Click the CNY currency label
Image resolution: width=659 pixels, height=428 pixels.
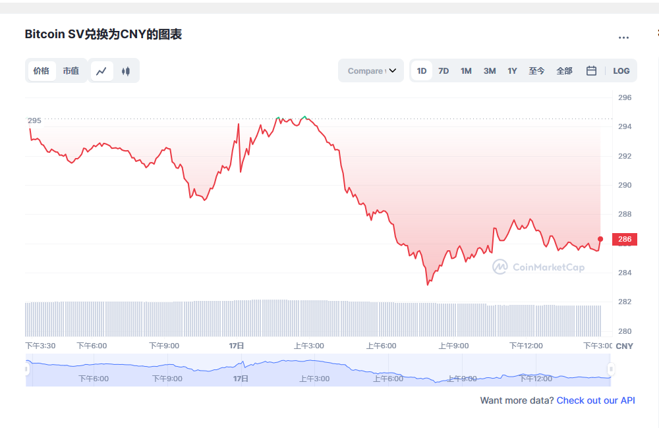point(625,346)
